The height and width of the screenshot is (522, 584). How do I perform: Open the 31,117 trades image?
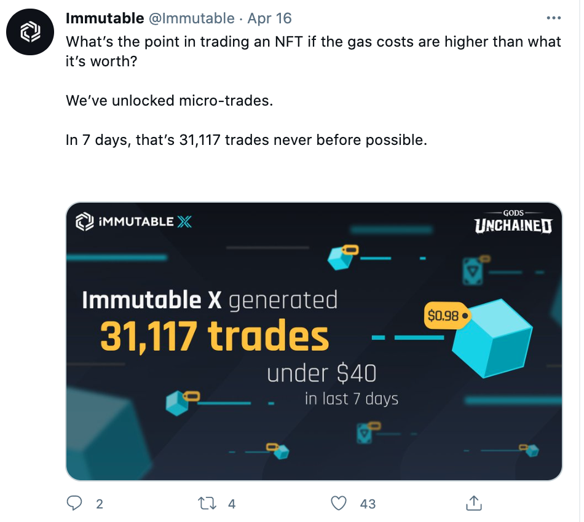pos(314,341)
